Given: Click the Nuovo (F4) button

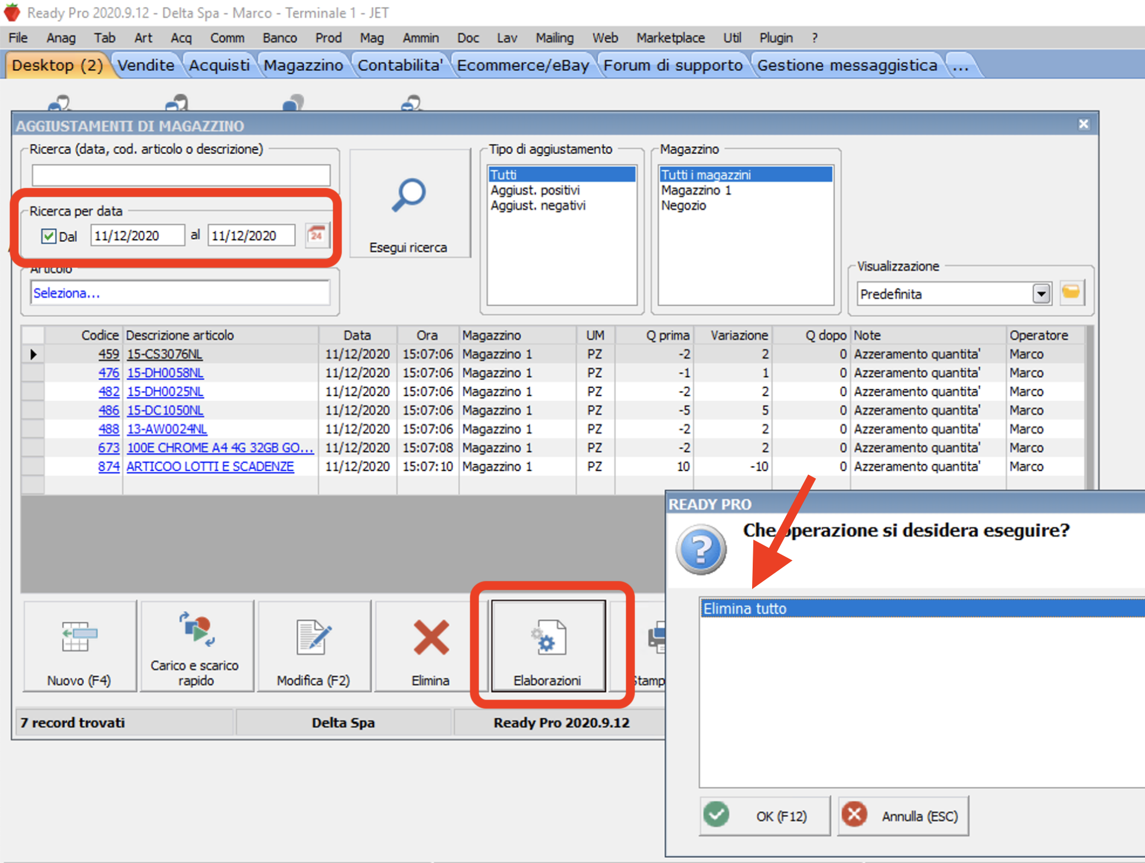Looking at the screenshot, I should click(x=79, y=646).
